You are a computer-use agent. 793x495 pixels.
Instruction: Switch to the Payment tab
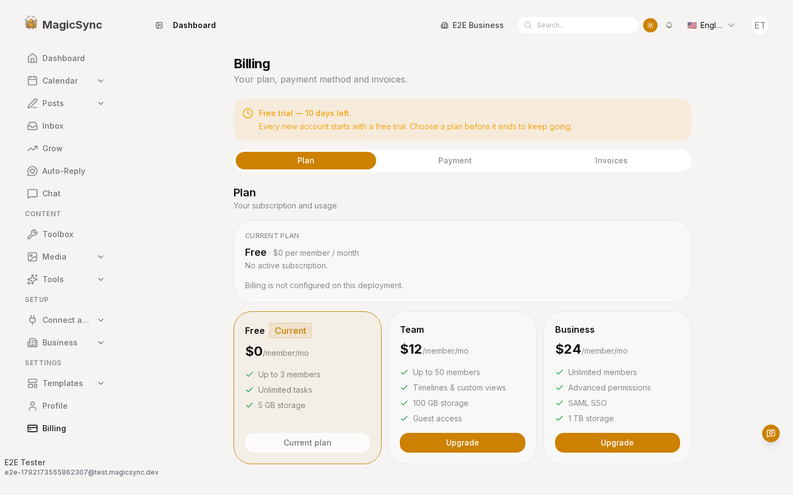click(x=455, y=161)
